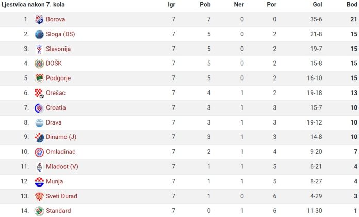Screen dimensions: 359x217
Task: Click the Omladinac club logo
Action: 39,152
